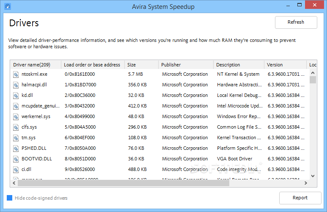Click the halmacpi.dll driver file icon
This screenshot has height=212, width=327.
click(x=16, y=85)
